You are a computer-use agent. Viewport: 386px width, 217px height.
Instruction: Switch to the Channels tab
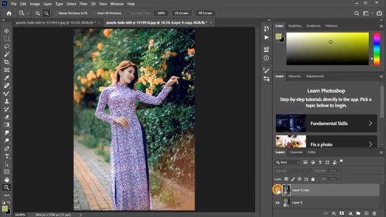[x=296, y=153]
